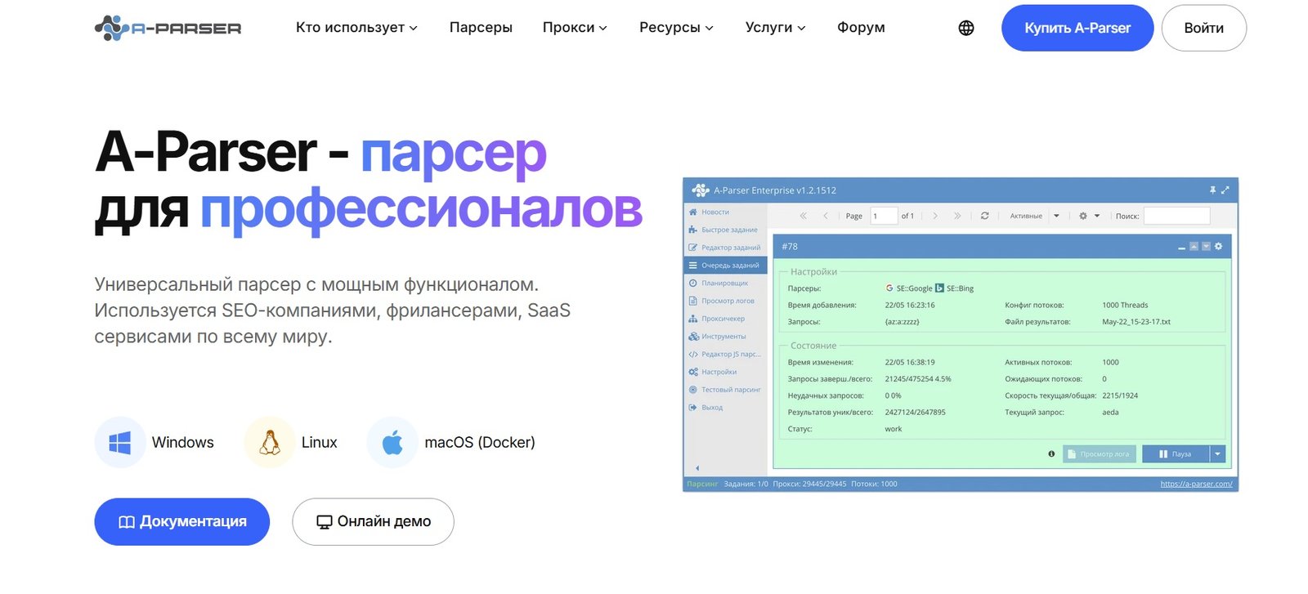The height and width of the screenshot is (594, 1308).
Task: Click the "2427124/2647895" results value
Action: [x=915, y=413]
